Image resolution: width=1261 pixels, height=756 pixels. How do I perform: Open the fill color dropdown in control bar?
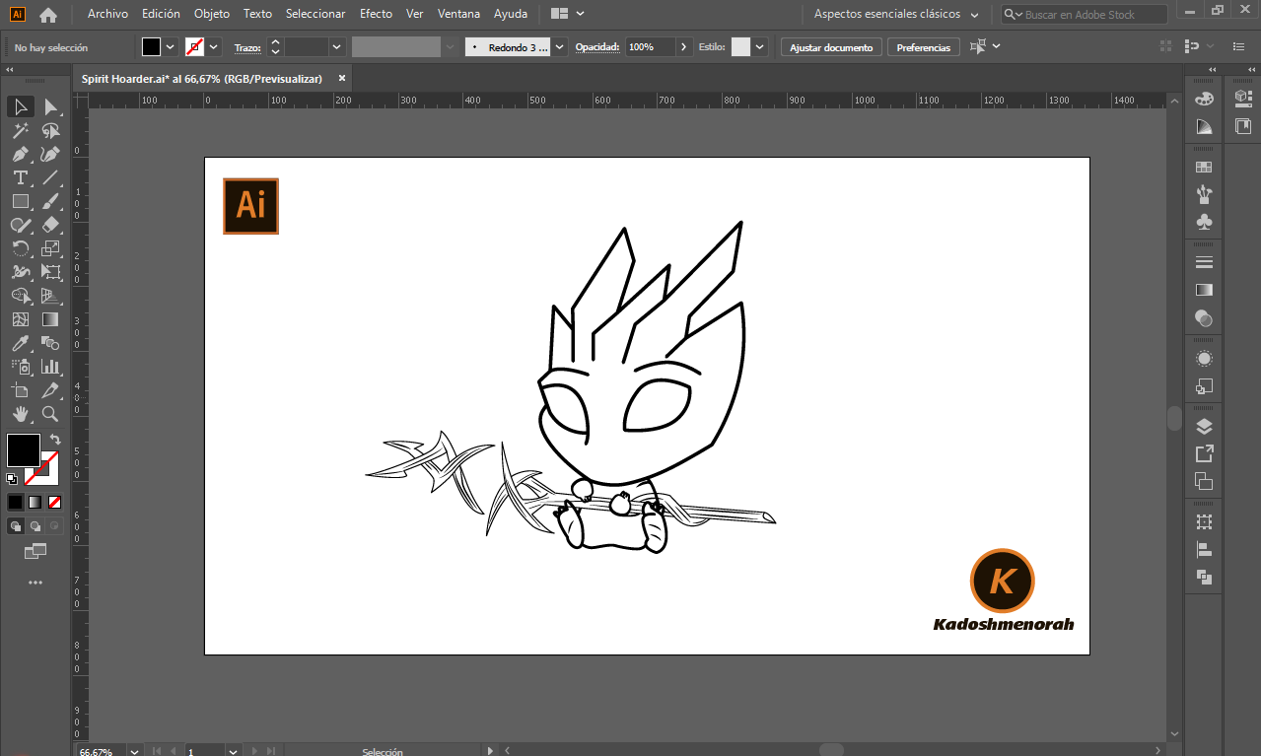[x=171, y=47]
